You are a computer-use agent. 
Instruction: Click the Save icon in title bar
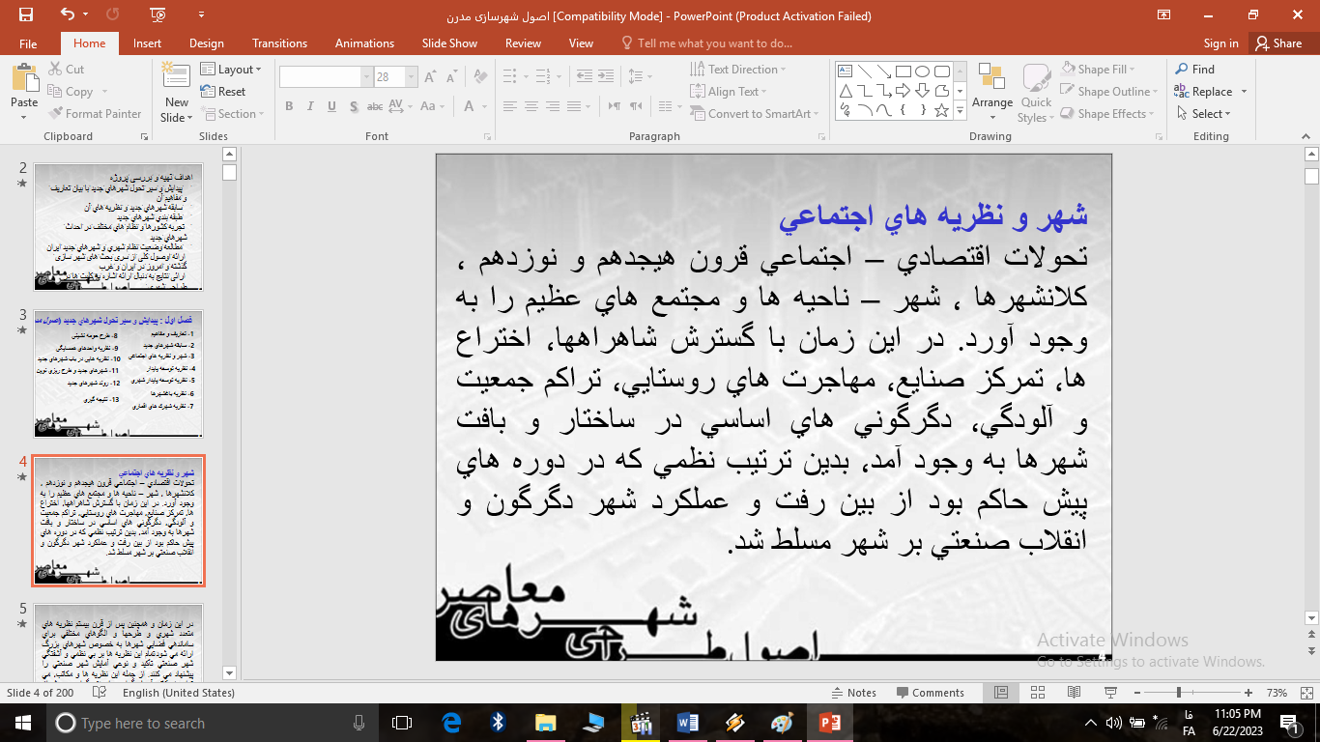point(26,14)
